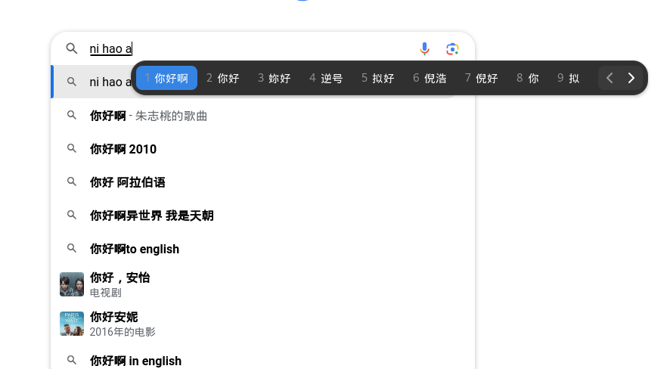Select suggestion 你好，安怡 电视剧
This screenshot has width=667, height=369.
tap(263, 284)
